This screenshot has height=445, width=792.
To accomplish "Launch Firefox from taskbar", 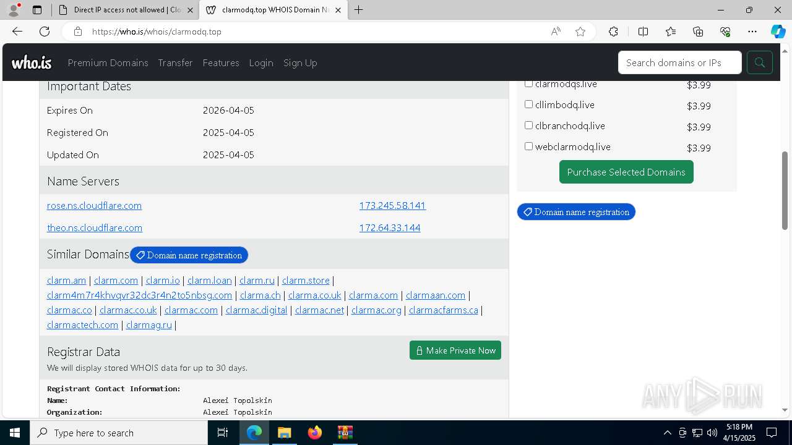I will (x=314, y=433).
